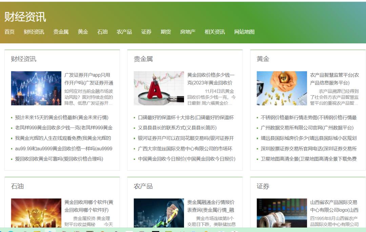Image resolution: width=366 pixels, height=232 pixels.
Task: Open the 贵金属 navigation menu item
Action: 61,32
